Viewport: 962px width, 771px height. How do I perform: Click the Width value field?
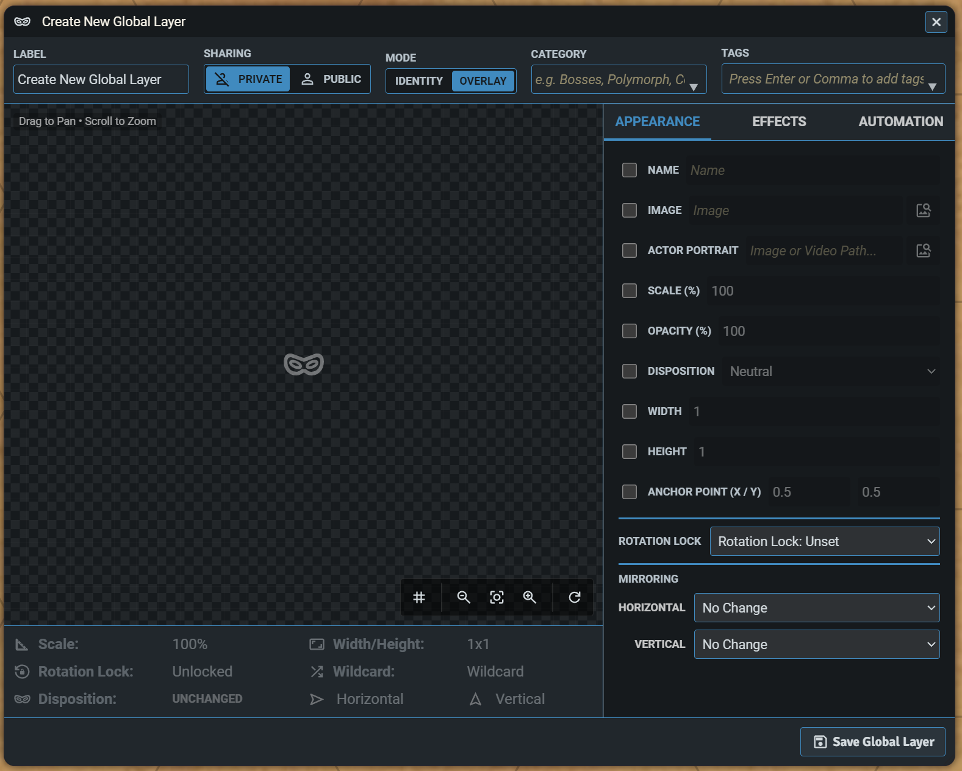(x=814, y=411)
